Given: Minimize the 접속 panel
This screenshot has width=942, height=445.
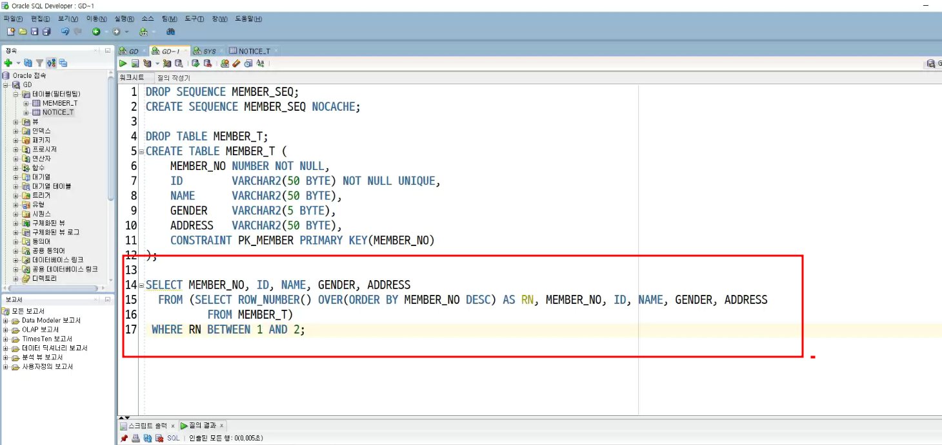Looking at the screenshot, I should coord(108,50).
